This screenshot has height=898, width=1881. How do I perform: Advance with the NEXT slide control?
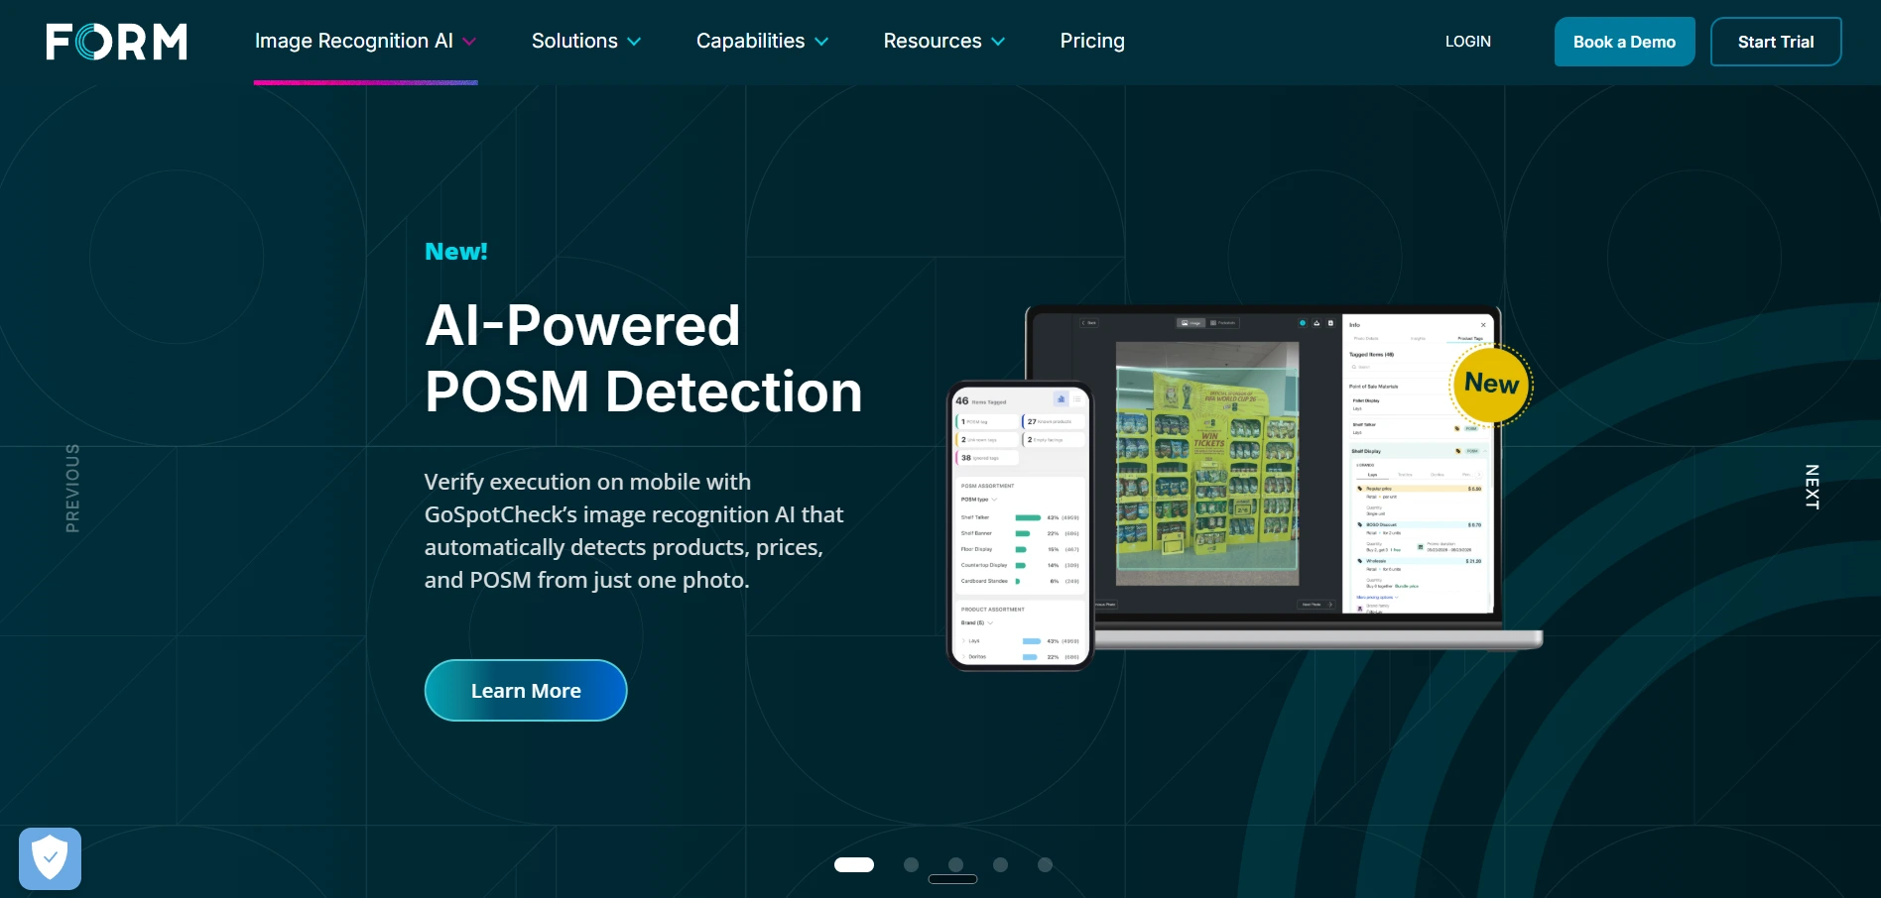pyautogui.click(x=1812, y=487)
